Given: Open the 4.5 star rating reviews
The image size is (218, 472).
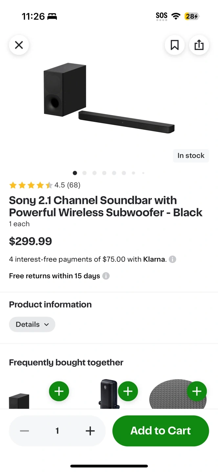Looking at the screenshot, I should click(x=45, y=185).
